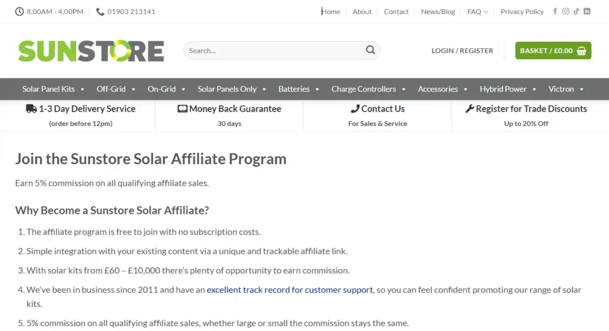Image resolution: width=609 pixels, height=331 pixels.
Task: Click 'Up to 20% Off' text
Action: tap(526, 124)
